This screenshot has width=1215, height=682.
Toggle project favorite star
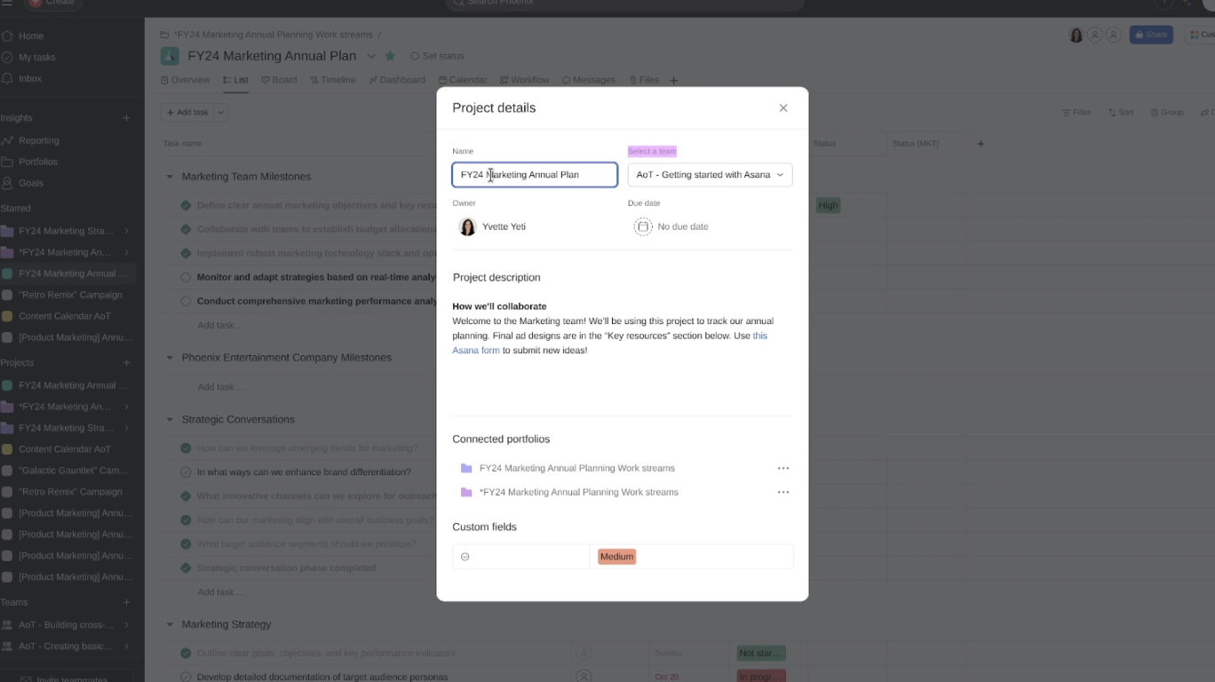point(390,56)
